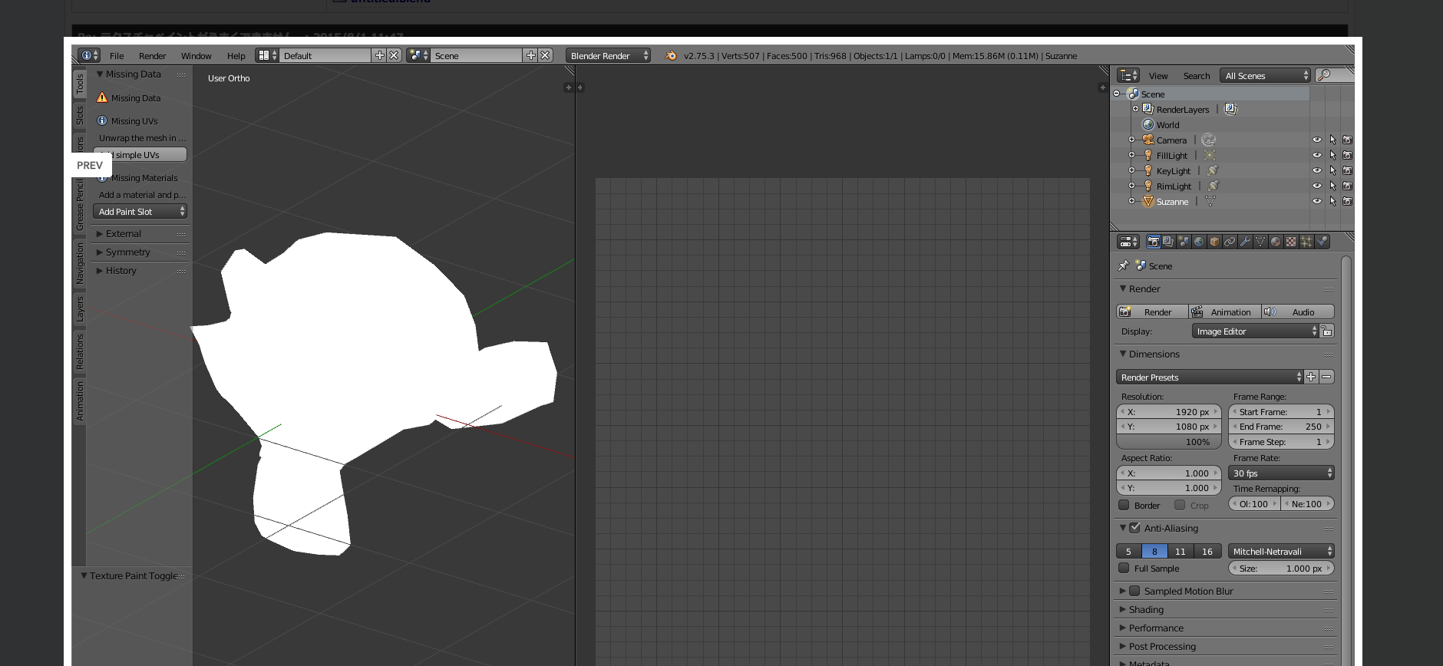Open Properties editor type selector
Viewport: 1443px width, 666px height.
[1128, 242]
